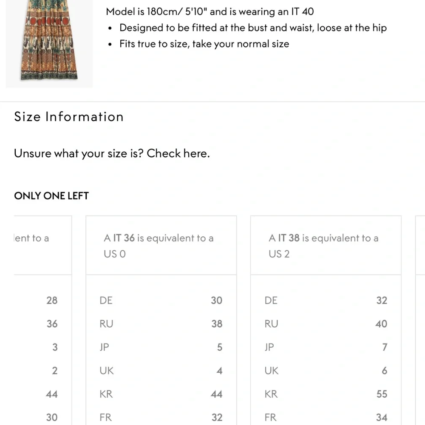The image size is (425, 425).
Task: Click the UK 4 row in IT 36 card
Action: (x=161, y=371)
